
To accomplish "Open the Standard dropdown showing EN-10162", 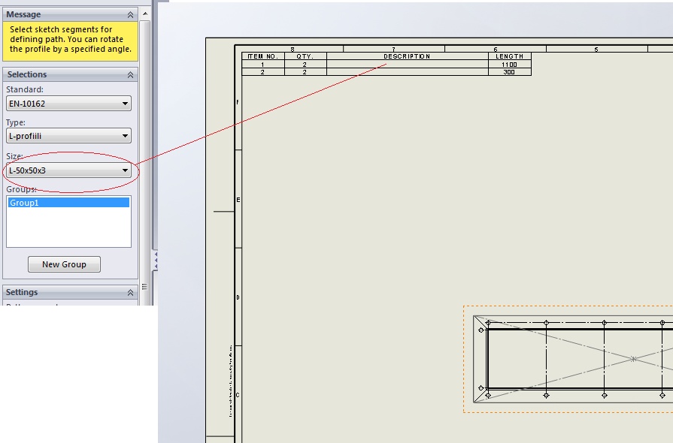I will pos(68,104).
